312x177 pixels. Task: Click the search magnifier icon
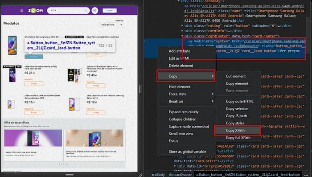pos(86,11)
